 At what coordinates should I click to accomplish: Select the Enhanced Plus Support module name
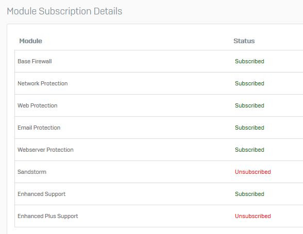tap(48, 216)
